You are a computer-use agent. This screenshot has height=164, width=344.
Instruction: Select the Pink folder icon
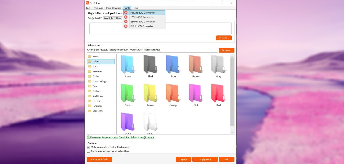(x=196, y=93)
